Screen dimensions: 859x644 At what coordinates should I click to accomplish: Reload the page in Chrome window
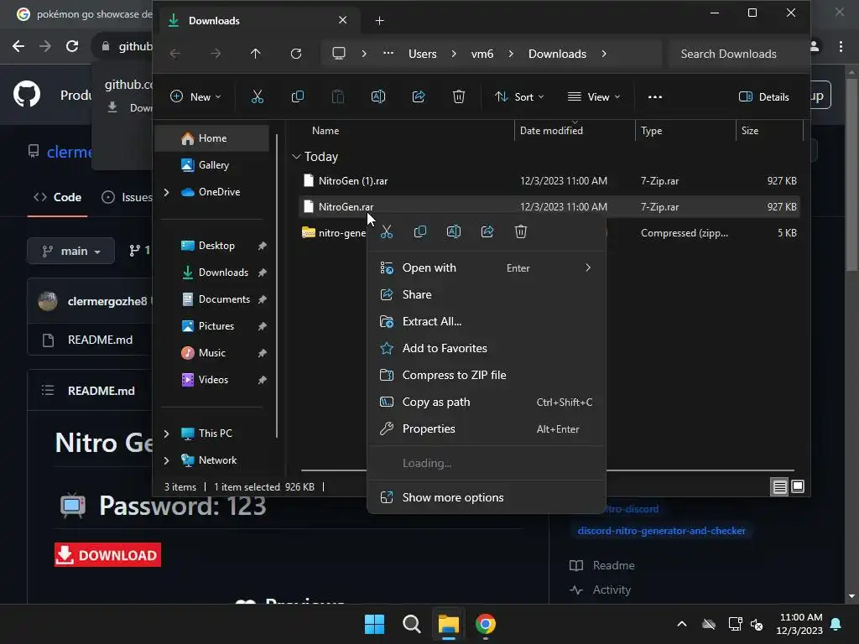[72, 47]
